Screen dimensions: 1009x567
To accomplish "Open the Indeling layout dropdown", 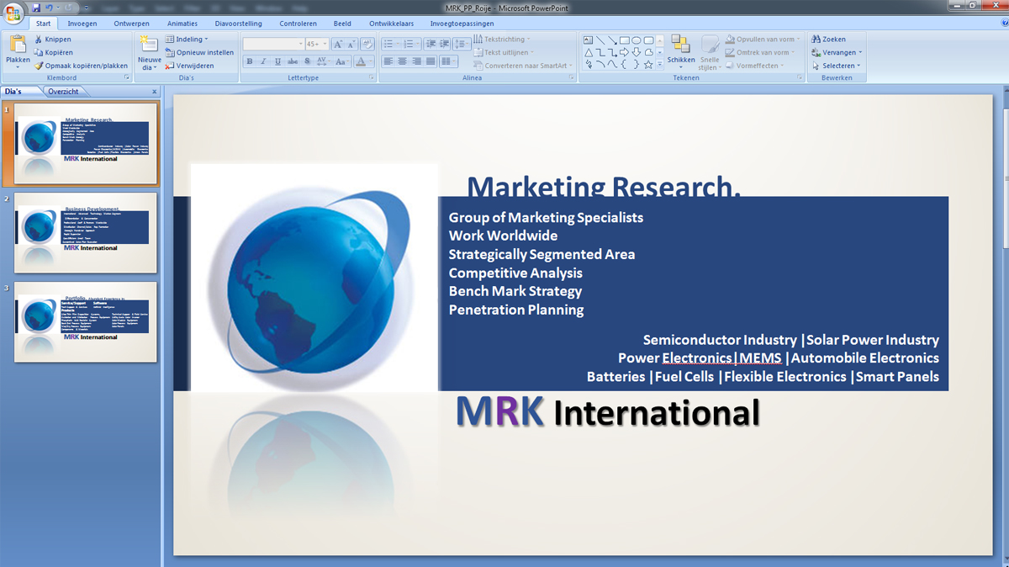I will coord(187,40).
